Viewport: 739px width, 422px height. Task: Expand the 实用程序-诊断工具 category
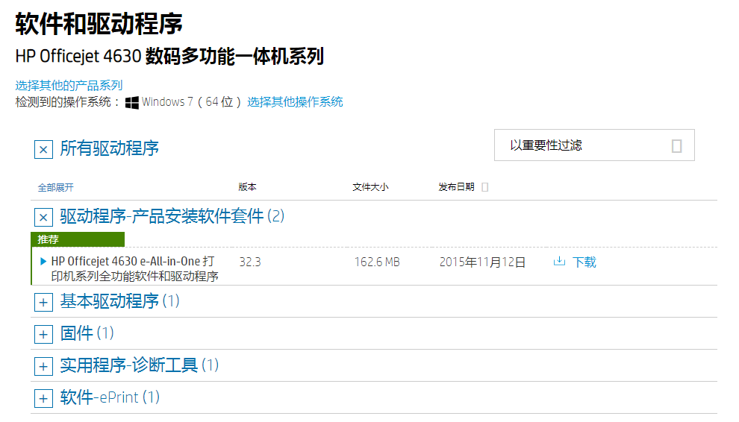point(43,366)
